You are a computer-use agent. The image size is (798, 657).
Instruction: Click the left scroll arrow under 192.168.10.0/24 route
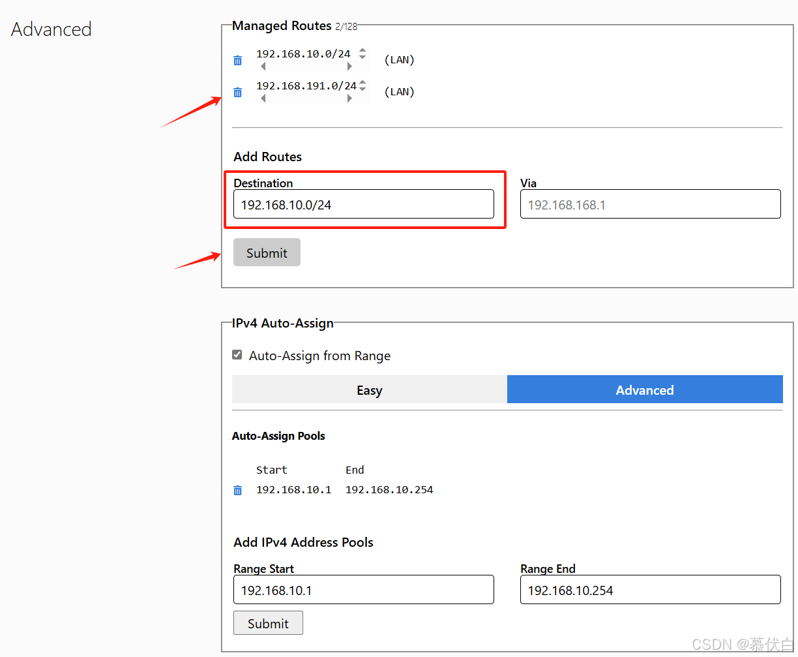263,67
